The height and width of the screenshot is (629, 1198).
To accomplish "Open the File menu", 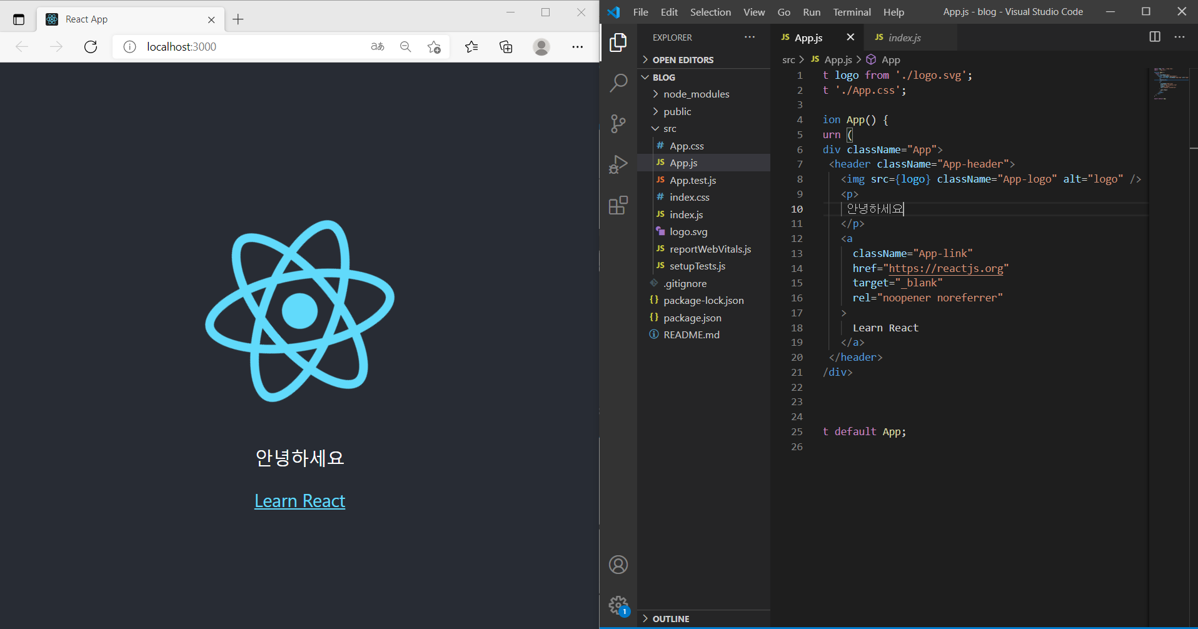I will coord(641,12).
